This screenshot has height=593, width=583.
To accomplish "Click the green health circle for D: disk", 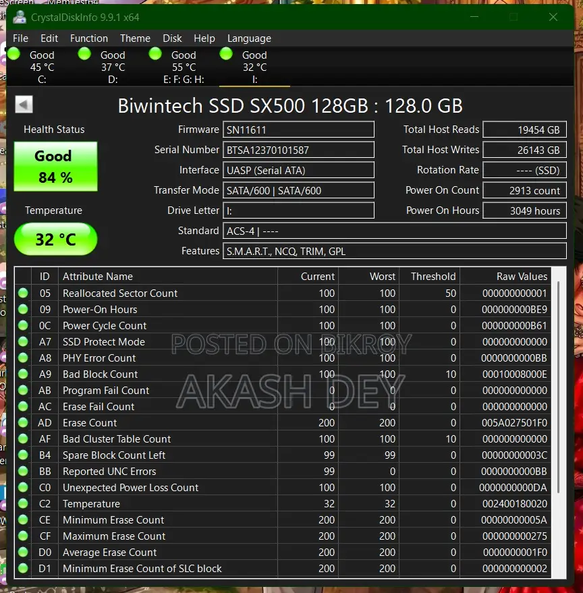I will [84, 54].
